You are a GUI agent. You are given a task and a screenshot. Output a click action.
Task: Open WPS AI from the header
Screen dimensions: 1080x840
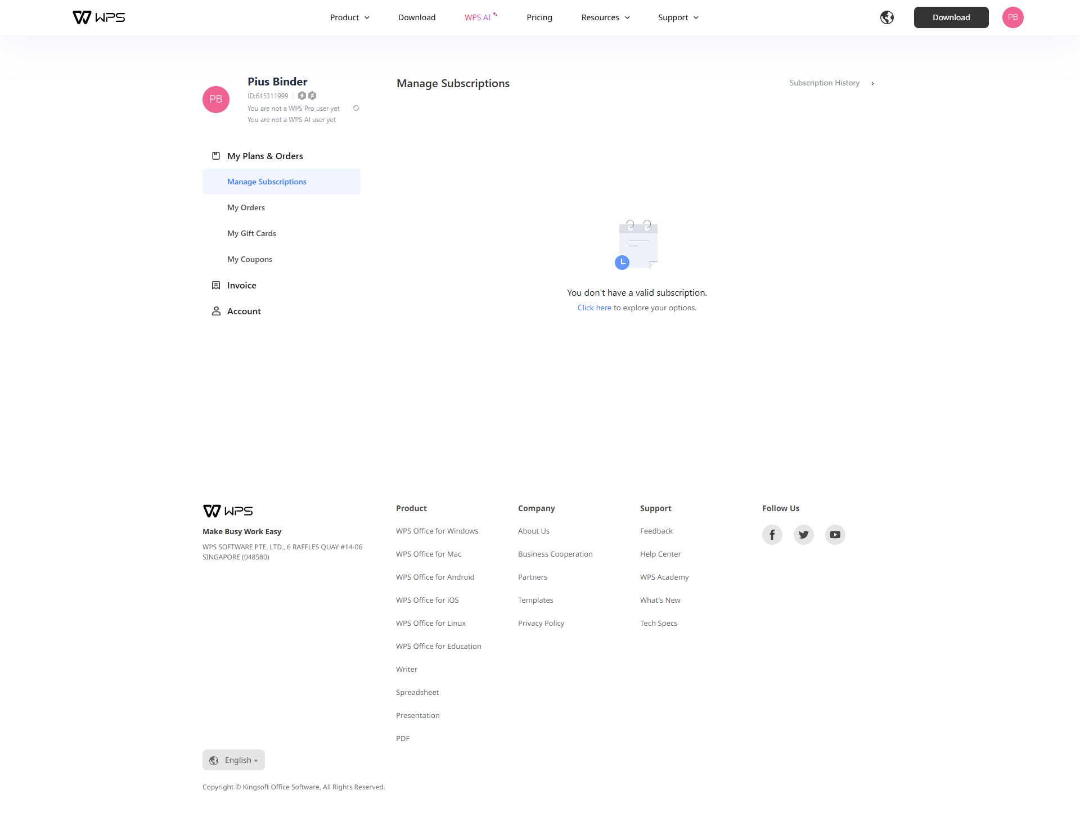[x=481, y=17]
